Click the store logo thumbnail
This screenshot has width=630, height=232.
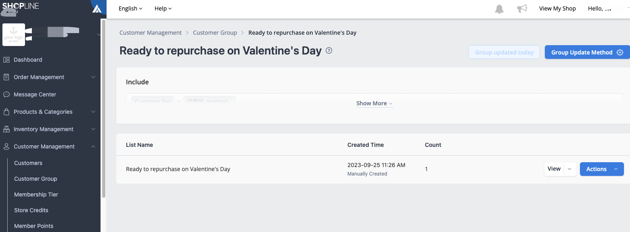(14, 35)
